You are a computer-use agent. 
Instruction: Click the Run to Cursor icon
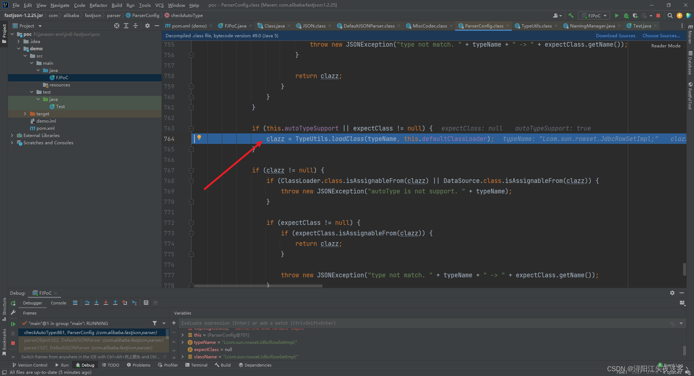(x=134, y=303)
